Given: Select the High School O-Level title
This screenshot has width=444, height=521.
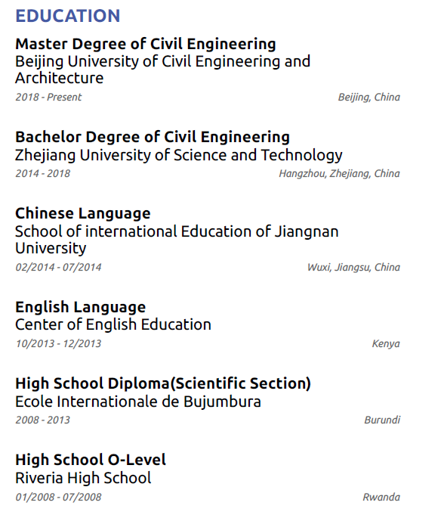Looking at the screenshot, I should 91,461.
